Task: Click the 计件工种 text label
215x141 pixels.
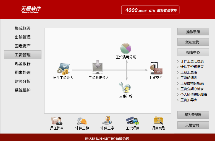Action: (x=82, y=128)
